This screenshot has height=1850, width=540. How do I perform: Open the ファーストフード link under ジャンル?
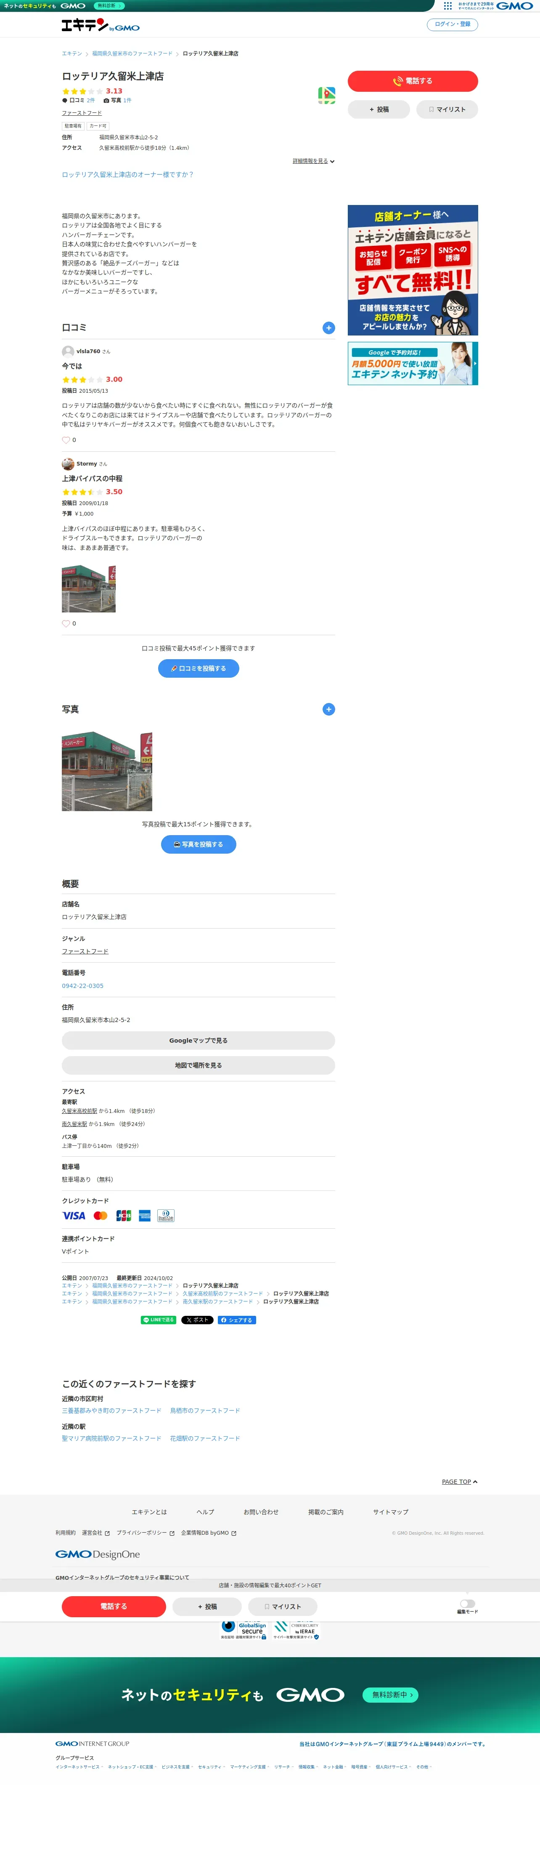click(85, 952)
